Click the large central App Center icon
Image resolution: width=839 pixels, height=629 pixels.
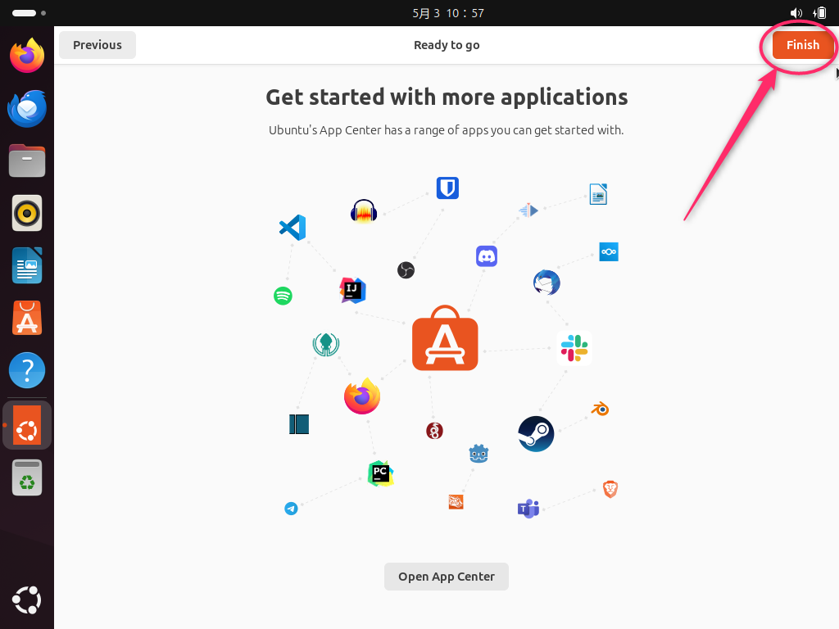tap(445, 338)
